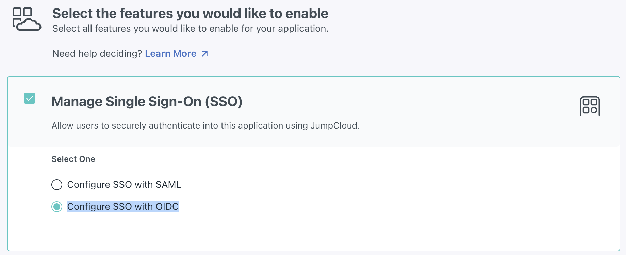
Task: Click the 'Need help deciding?' text
Action: (x=97, y=54)
